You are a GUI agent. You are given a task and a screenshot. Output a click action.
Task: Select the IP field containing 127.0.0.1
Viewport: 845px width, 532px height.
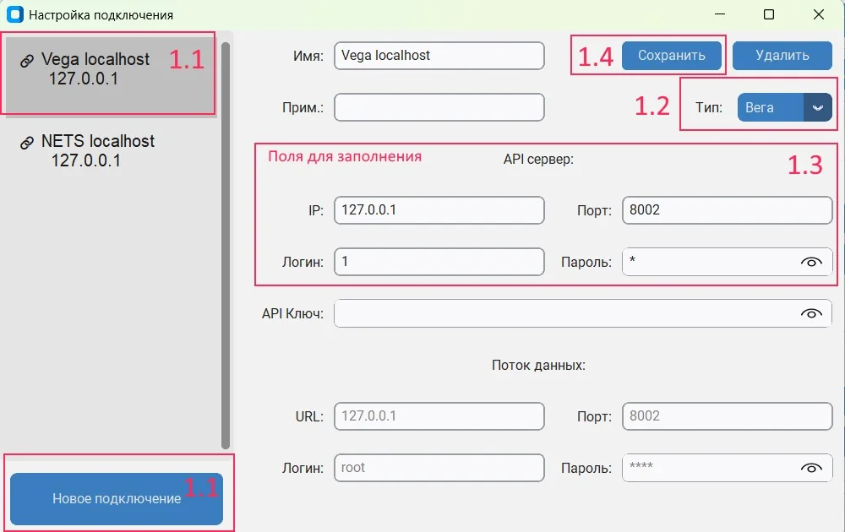pyautogui.click(x=439, y=210)
